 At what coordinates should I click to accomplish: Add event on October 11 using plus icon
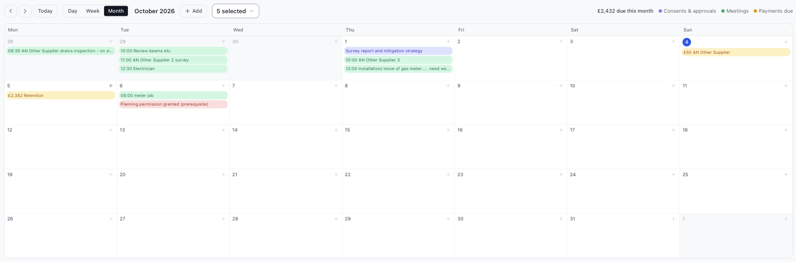(x=786, y=86)
